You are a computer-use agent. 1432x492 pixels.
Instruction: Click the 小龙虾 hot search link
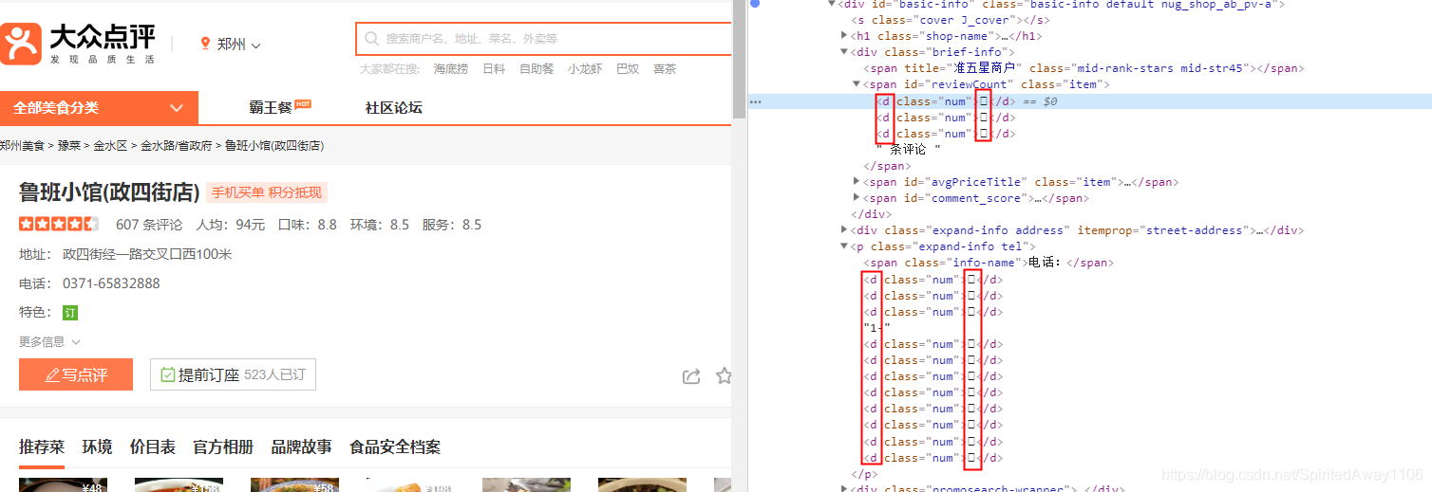coord(585,69)
